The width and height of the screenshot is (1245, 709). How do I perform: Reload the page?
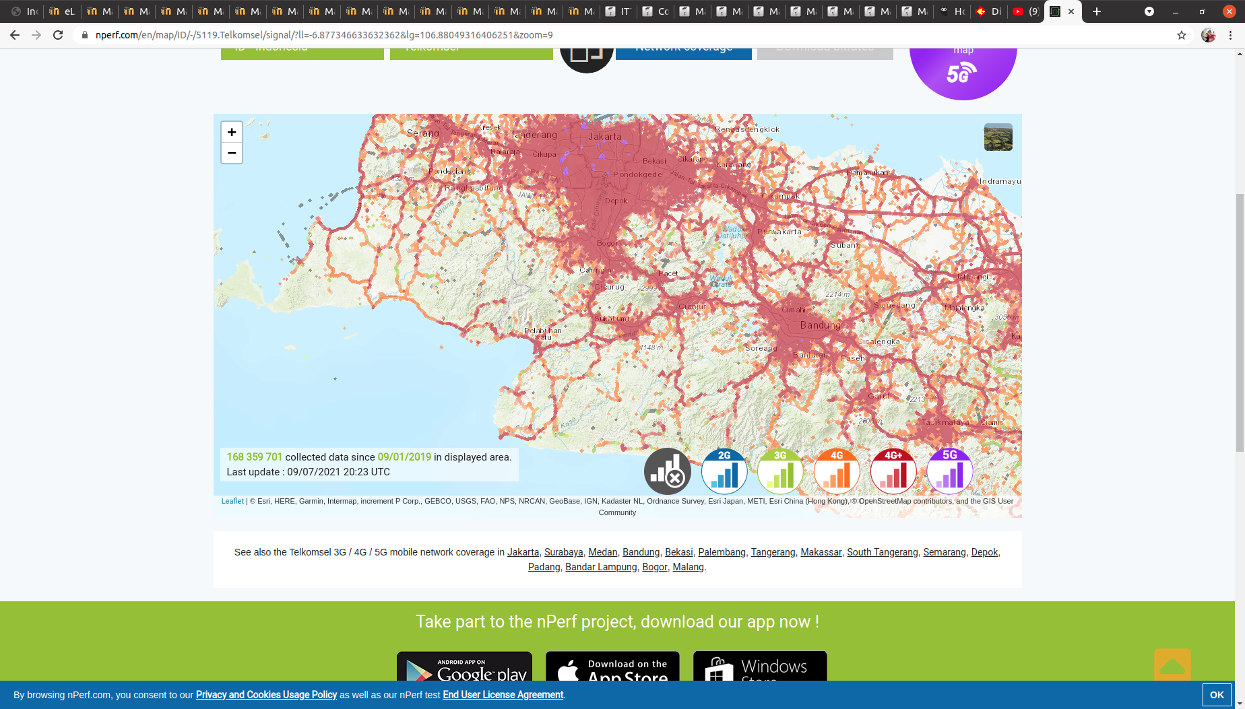coord(58,35)
